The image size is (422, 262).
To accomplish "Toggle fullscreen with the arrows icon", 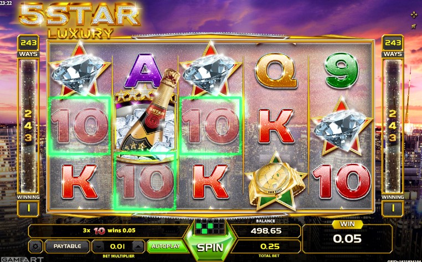I will pos(414,15).
